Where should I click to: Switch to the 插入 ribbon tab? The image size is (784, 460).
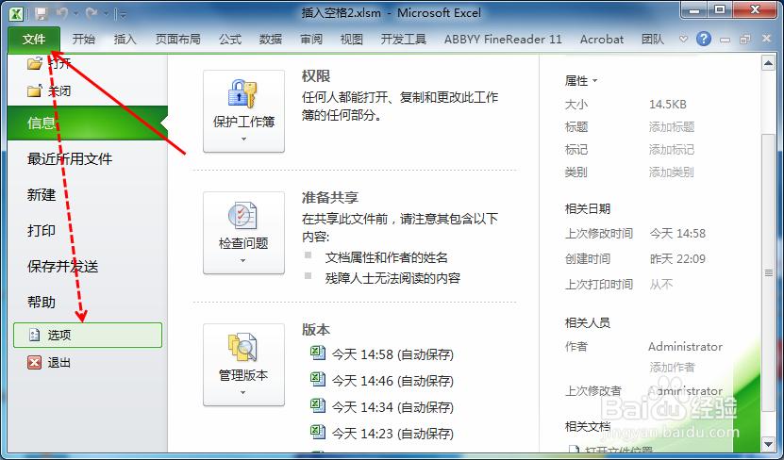(x=125, y=40)
